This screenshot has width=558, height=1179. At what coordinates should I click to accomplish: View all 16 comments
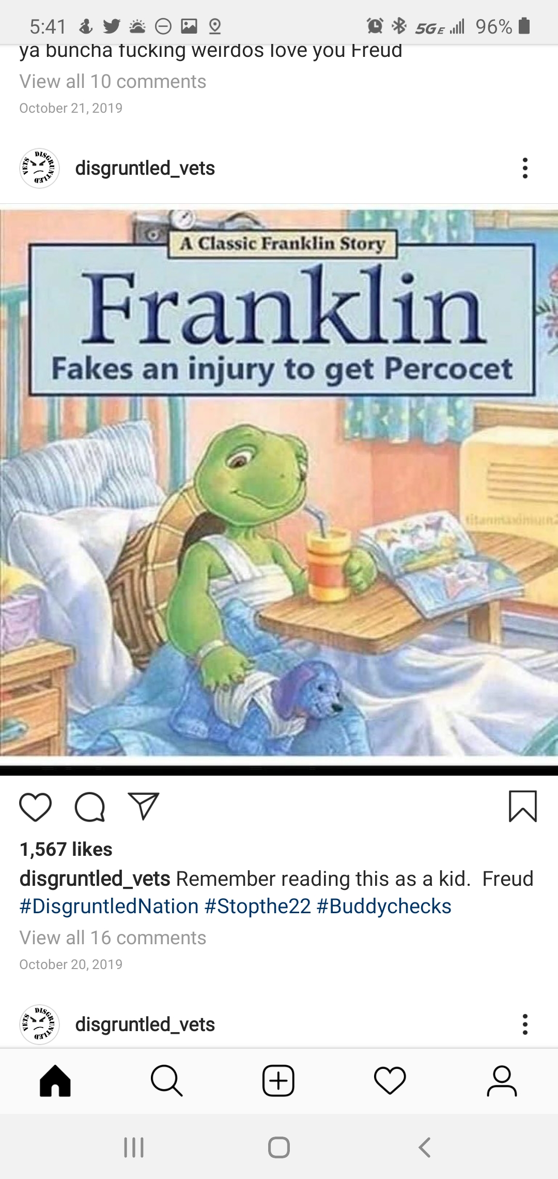(113, 938)
